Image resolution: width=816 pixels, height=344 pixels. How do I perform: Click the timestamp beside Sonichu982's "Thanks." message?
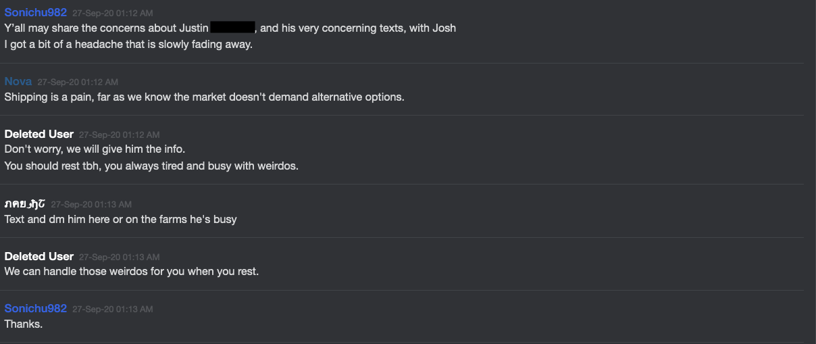click(x=112, y=310)
